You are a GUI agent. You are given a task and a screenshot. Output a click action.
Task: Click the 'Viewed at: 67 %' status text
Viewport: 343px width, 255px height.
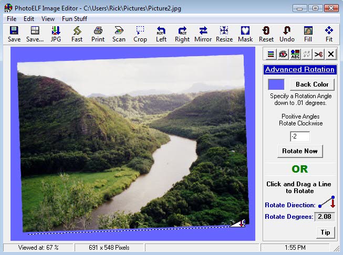(38, 248)
